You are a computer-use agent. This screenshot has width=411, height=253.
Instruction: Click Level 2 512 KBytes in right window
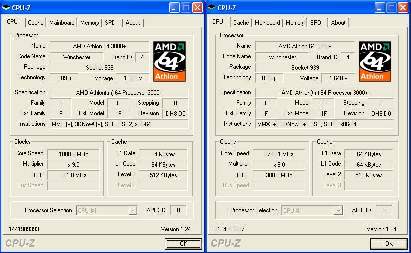click(x=369, y=175)
